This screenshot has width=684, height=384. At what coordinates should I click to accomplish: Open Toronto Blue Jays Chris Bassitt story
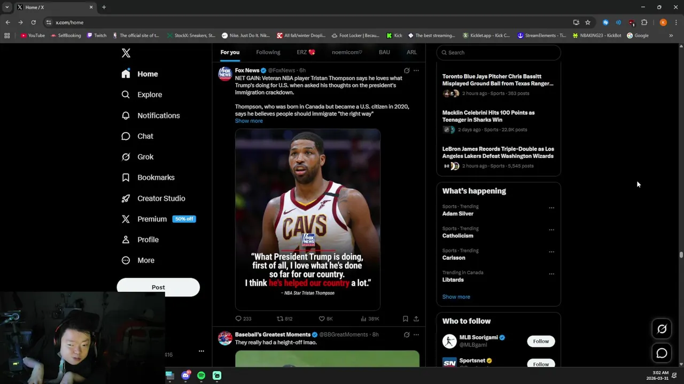(x=499, y=85)
